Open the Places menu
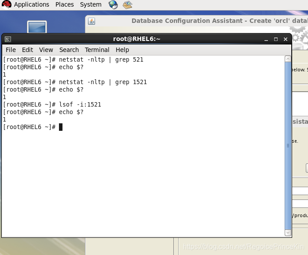Image resolution: width=308 pixels, height=255 pixels. pos(64,4)
